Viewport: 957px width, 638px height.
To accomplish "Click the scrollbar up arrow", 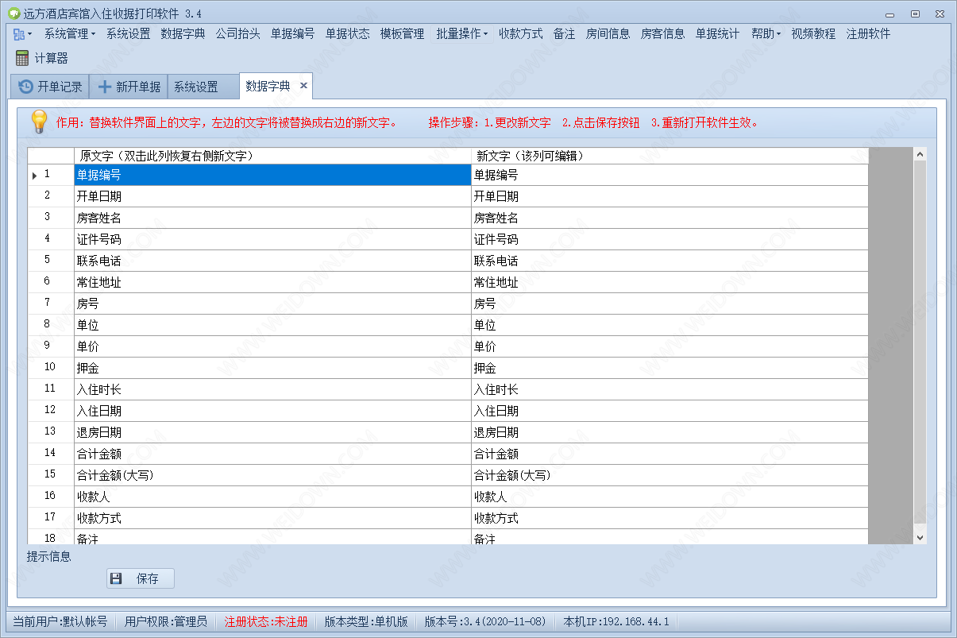I will [920, 154].
